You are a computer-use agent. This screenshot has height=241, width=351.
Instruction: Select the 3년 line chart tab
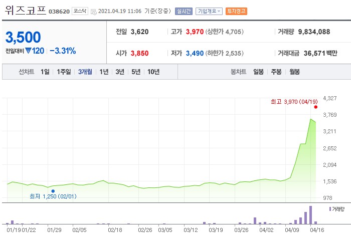120,72
